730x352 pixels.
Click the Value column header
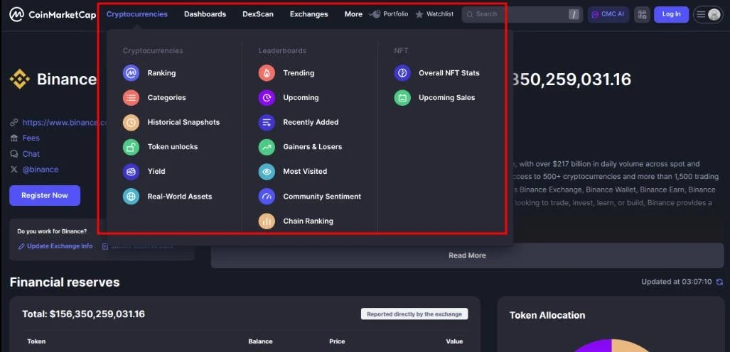pos(454,341)
